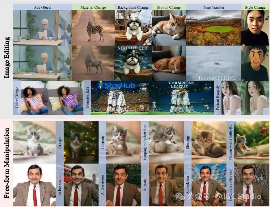Select the Shih Tzu dog on wooden ship image

point(133,28)
